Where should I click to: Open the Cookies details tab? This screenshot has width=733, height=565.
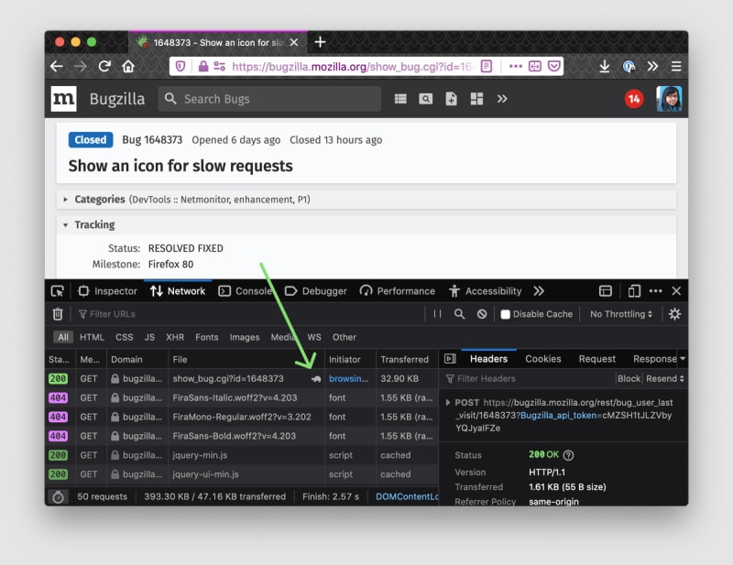[x=542, y=358]
